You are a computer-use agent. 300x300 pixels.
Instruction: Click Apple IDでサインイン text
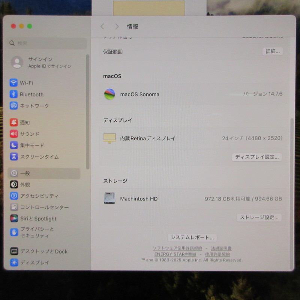[50, 66]
